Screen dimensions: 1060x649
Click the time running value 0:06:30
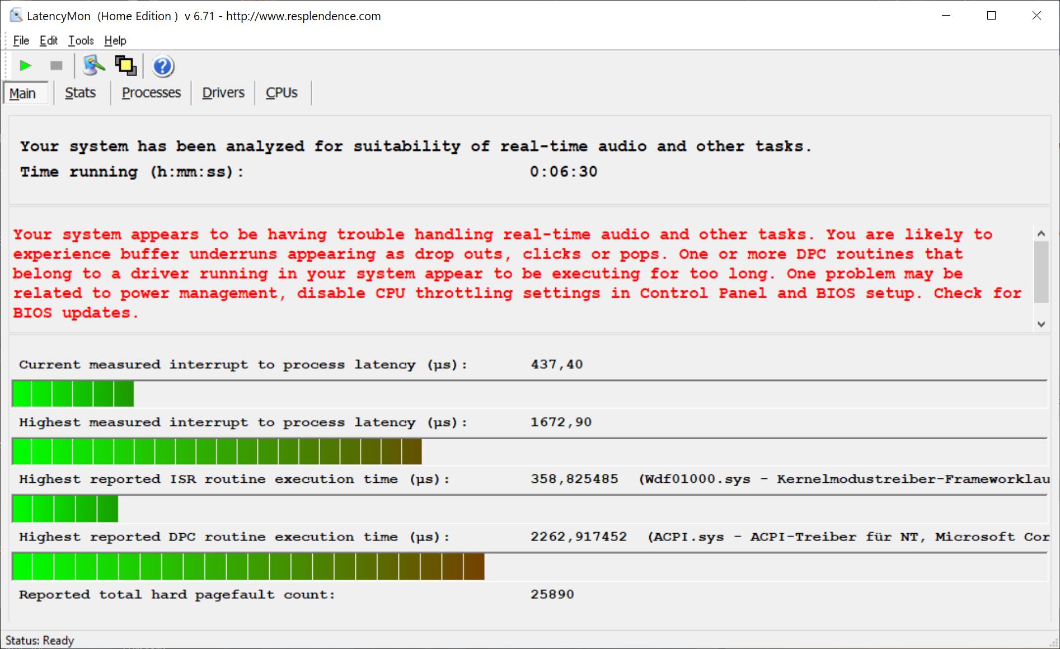564,172
